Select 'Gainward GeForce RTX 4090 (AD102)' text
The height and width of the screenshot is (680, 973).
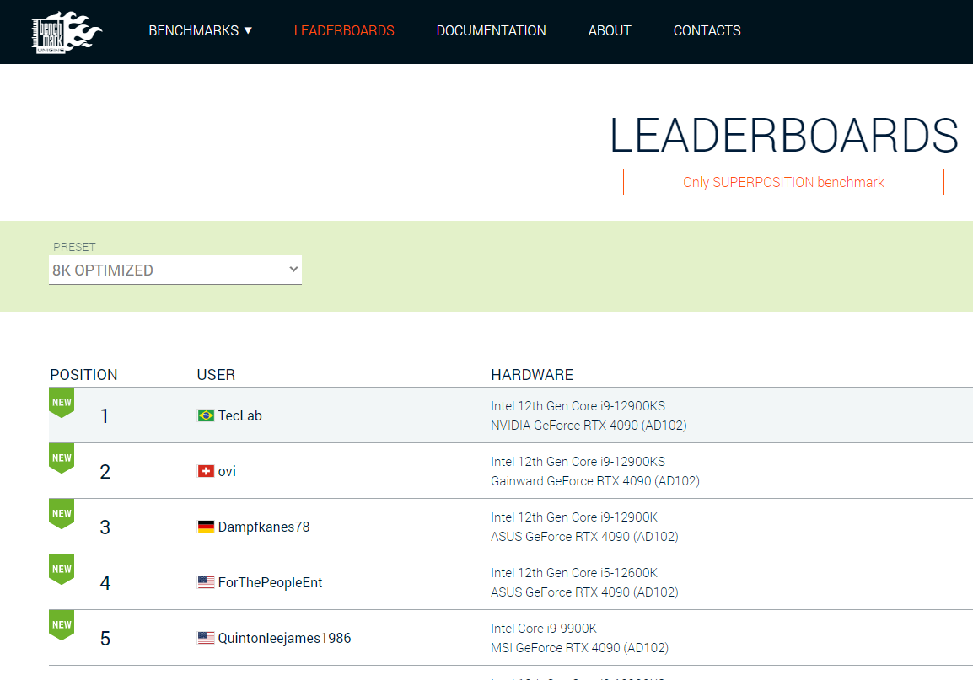click(595, 481)
